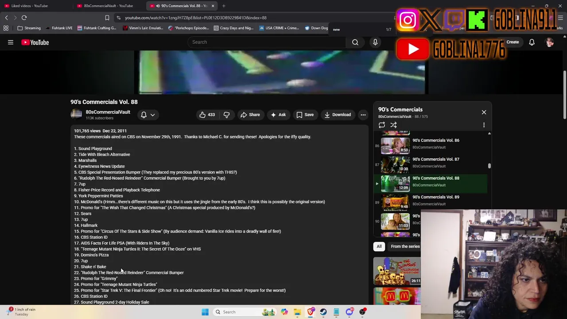This screenshot has height=319, width=567.
Task: Open playlist options three-dot menu
Action: pyautogui.click(x=484, y=125)
